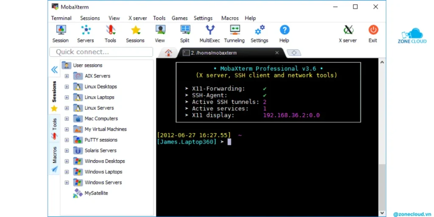Select the Macros vertical sidebar tab

(54, 159)
